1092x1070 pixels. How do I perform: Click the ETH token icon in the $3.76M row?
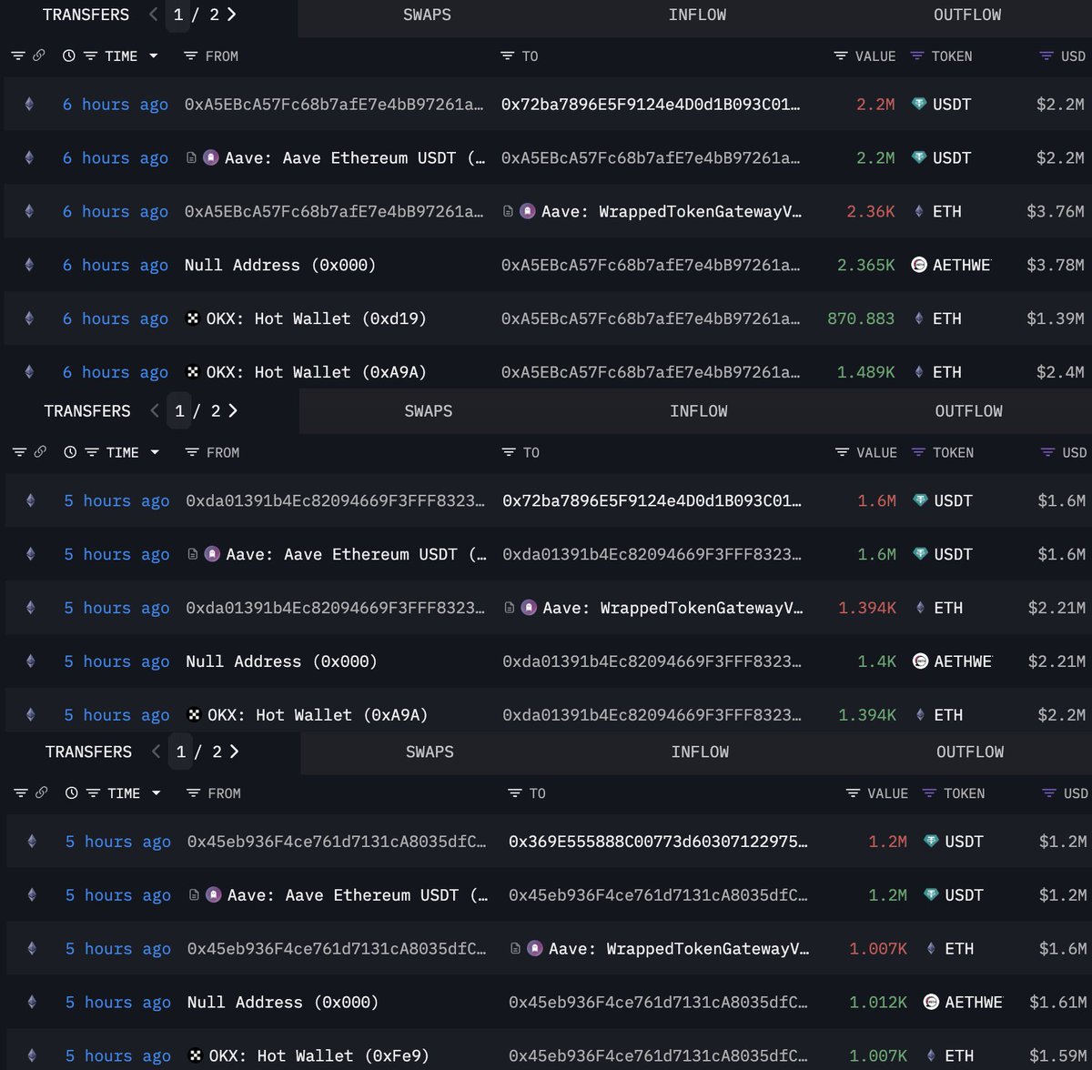pos(919,211)
